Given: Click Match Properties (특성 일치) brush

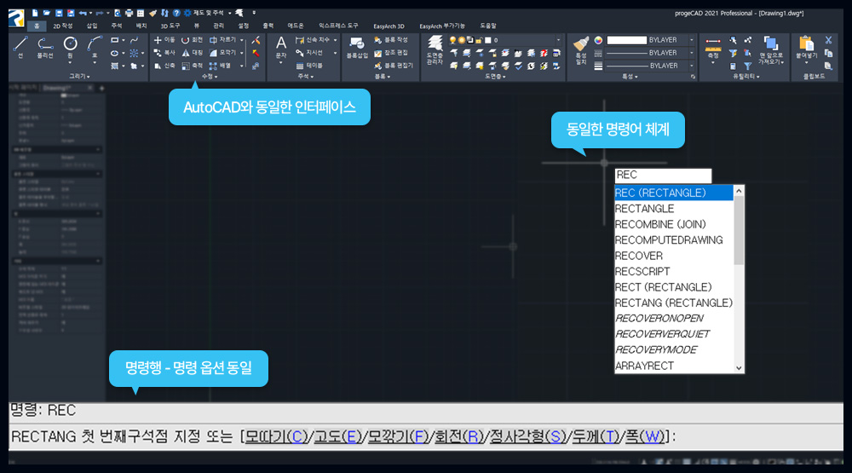Looking at the screenshot, I should (581, 50).
